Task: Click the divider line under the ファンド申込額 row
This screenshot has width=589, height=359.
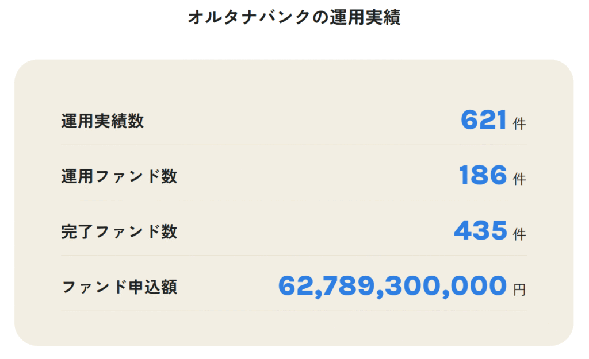Action: click(293, 311)
